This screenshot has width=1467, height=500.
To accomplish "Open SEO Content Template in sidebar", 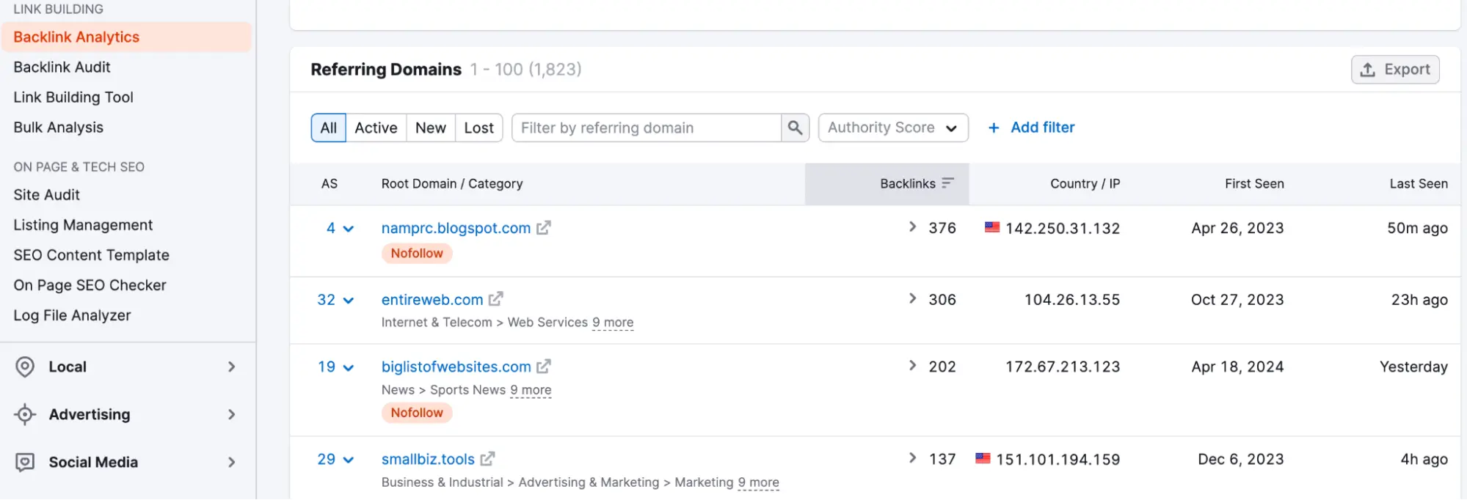I will (91, 254).
